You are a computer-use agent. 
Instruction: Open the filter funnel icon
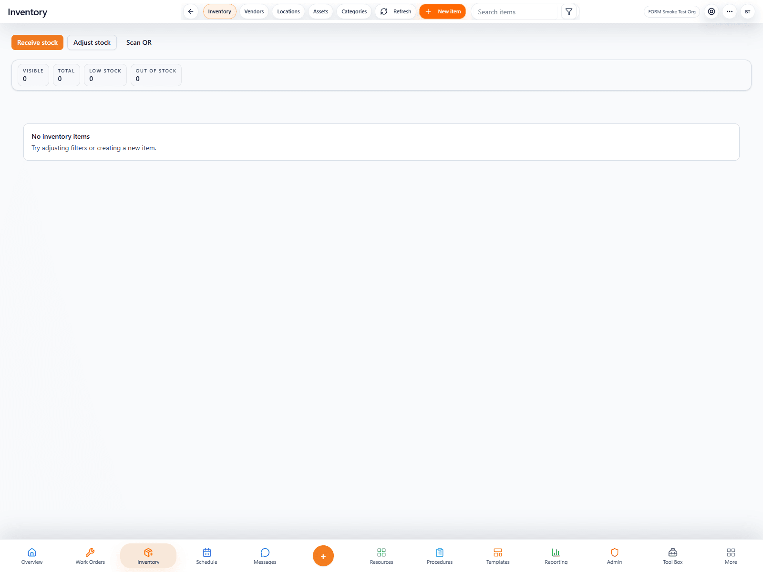tap(569, 11)
